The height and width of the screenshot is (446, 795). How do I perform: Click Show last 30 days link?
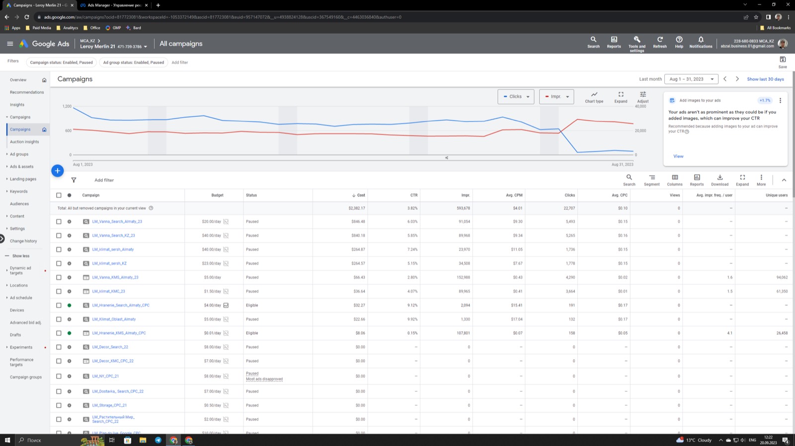765,79
